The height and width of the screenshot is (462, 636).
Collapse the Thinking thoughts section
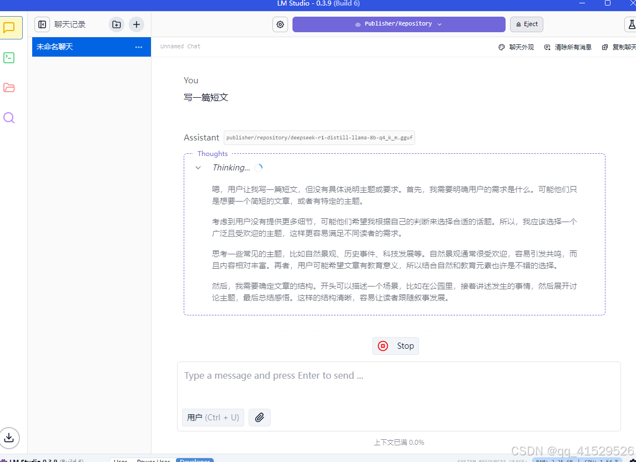pos(198,167)
